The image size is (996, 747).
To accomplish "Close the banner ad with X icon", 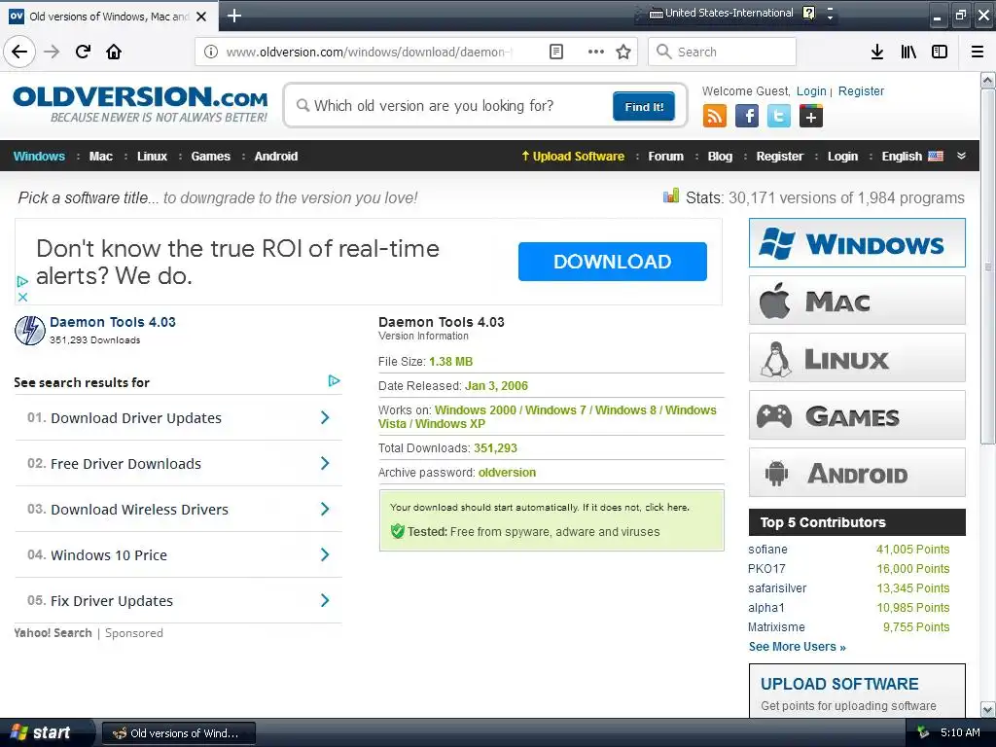I will pyautogui.click(x=22, y=297).
